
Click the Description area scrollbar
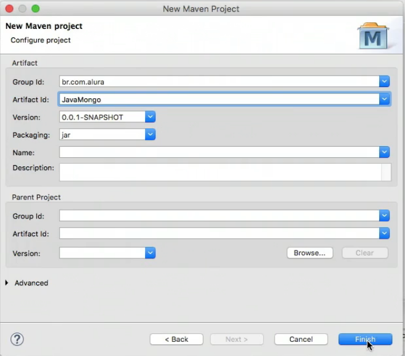click(x=386, y=172)
